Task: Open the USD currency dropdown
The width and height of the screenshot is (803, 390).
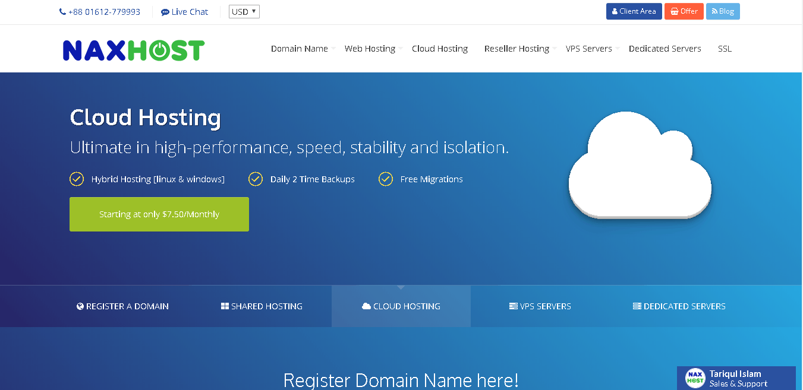Action: 244,11
